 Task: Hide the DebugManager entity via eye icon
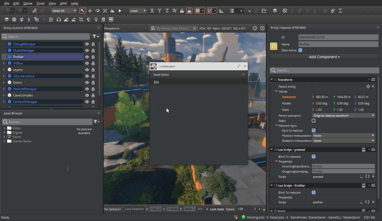pyautogui.click(x=87, y=44)
